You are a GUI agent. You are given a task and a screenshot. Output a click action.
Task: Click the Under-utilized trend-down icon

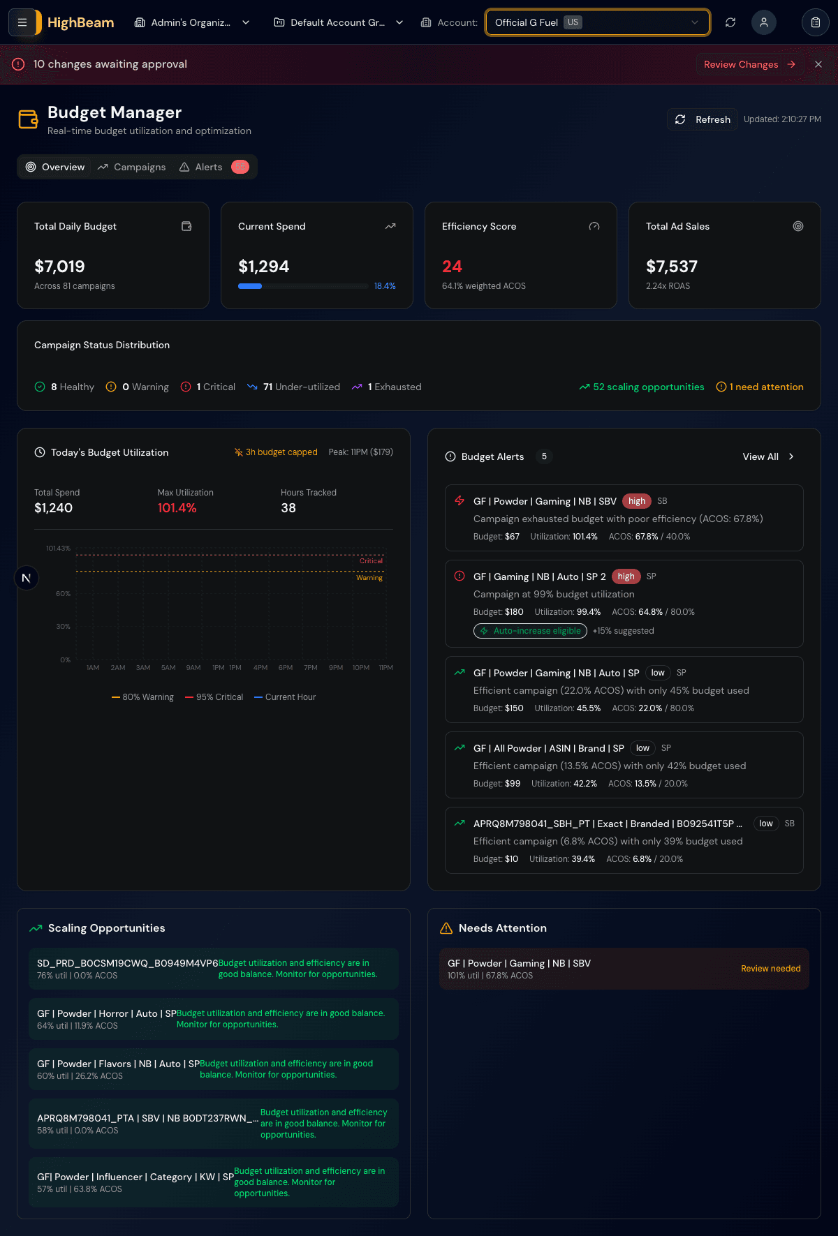click(252, 387)
